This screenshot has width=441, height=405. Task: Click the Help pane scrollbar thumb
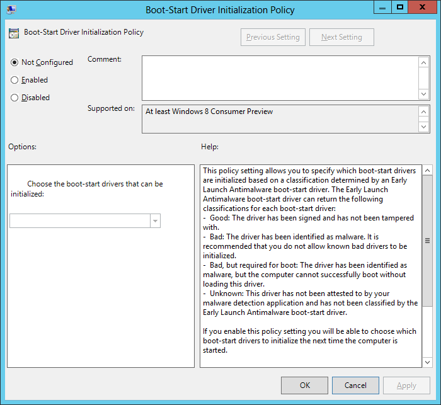tap(427, 240)
